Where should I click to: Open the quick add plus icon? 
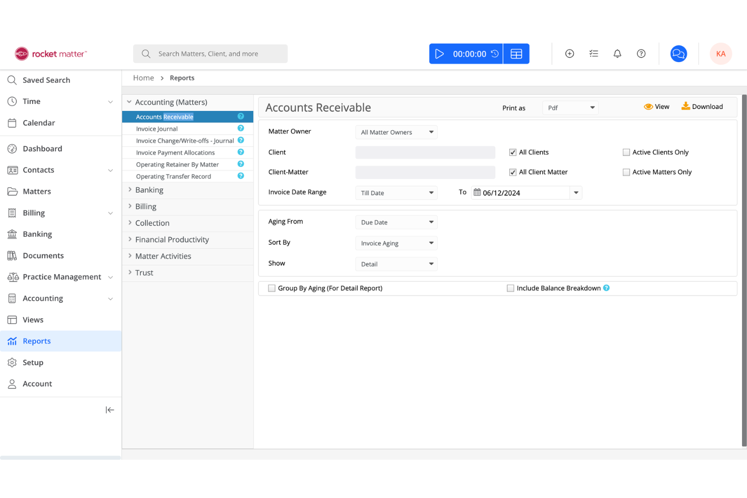(x=569, y=53)
